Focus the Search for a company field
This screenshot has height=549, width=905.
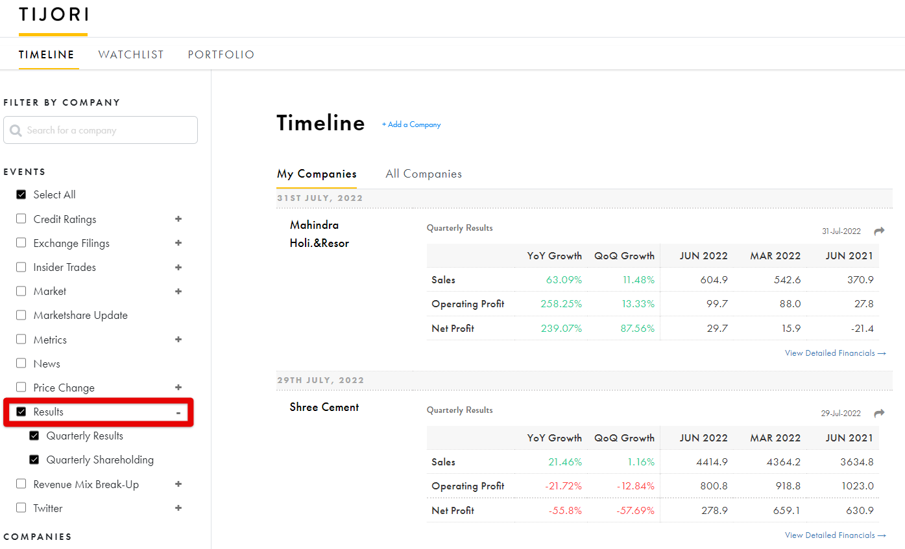pyautogui.click(x=101, y=130)
